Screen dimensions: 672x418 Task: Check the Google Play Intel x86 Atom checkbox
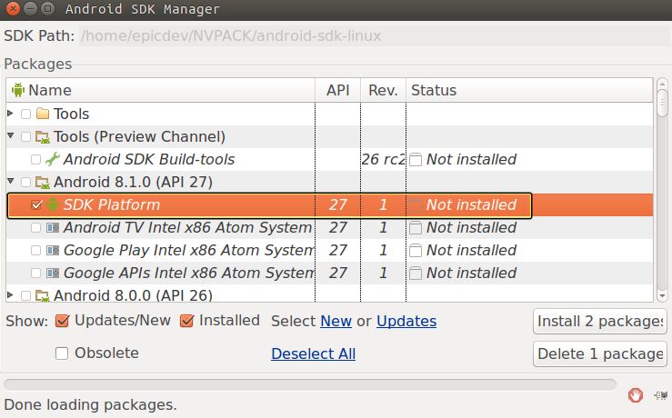36,250
